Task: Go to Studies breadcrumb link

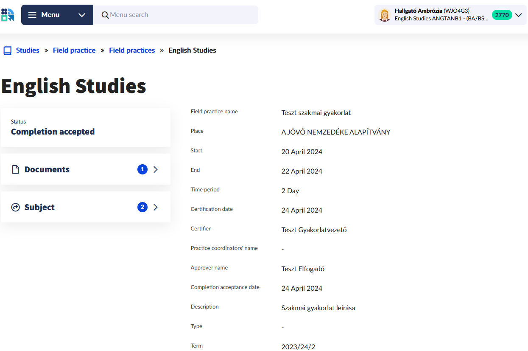Action: (28, 51)
